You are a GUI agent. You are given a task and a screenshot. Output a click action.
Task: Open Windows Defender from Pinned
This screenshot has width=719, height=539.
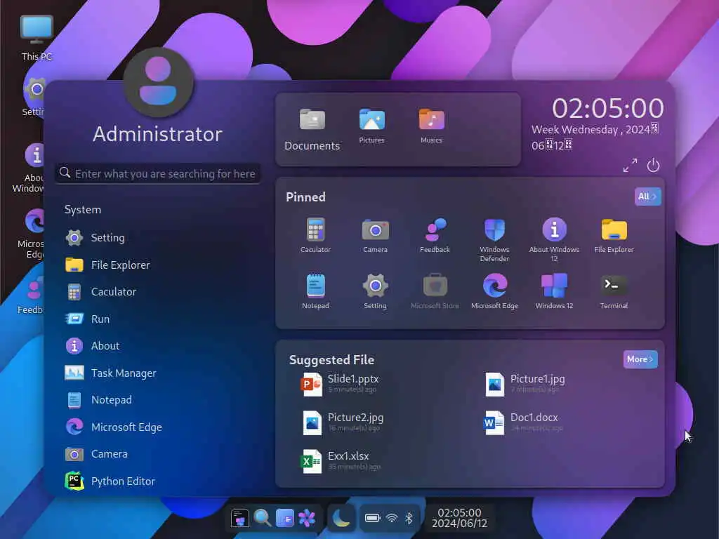(494, 240)
